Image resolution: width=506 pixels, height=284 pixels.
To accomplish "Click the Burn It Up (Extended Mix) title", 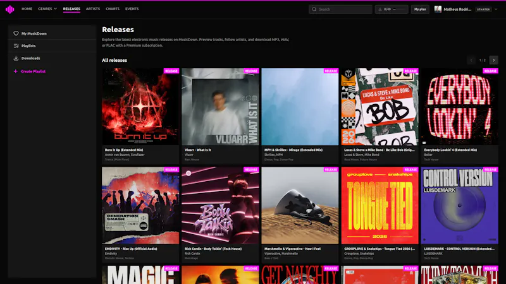I will pos(124,150).
